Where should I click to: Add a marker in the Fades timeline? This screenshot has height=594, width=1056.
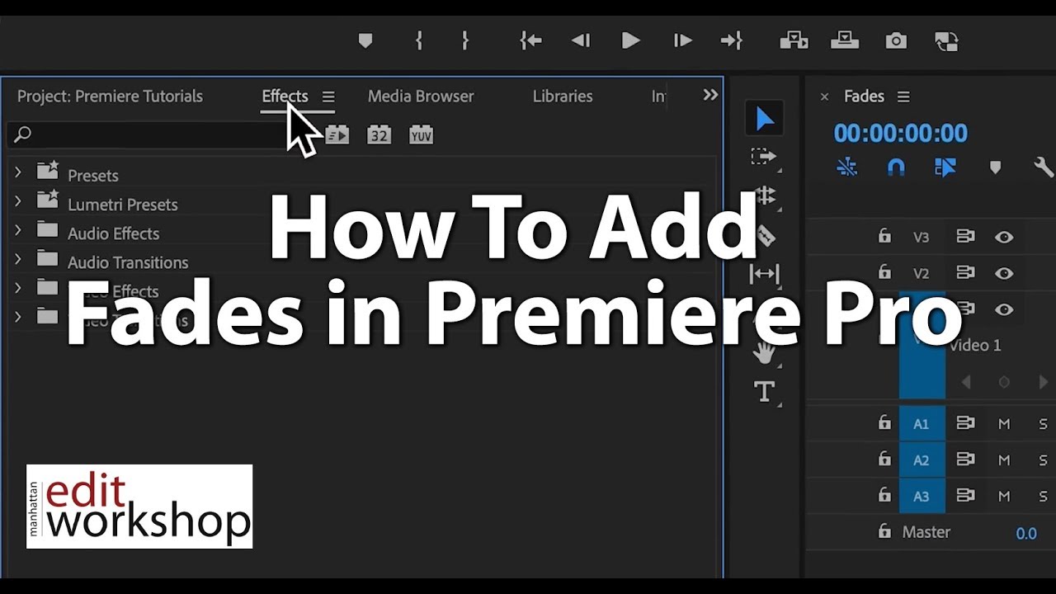pos(995,167)
